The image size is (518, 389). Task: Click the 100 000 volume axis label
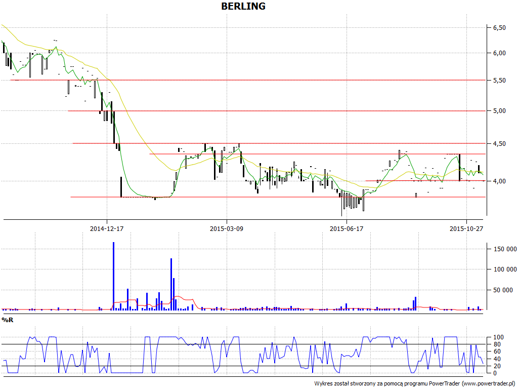(505, 269)
